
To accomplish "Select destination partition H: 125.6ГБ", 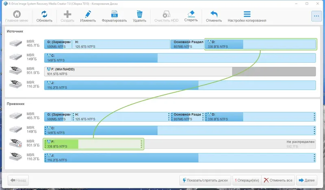I will (x=121, y=117).
